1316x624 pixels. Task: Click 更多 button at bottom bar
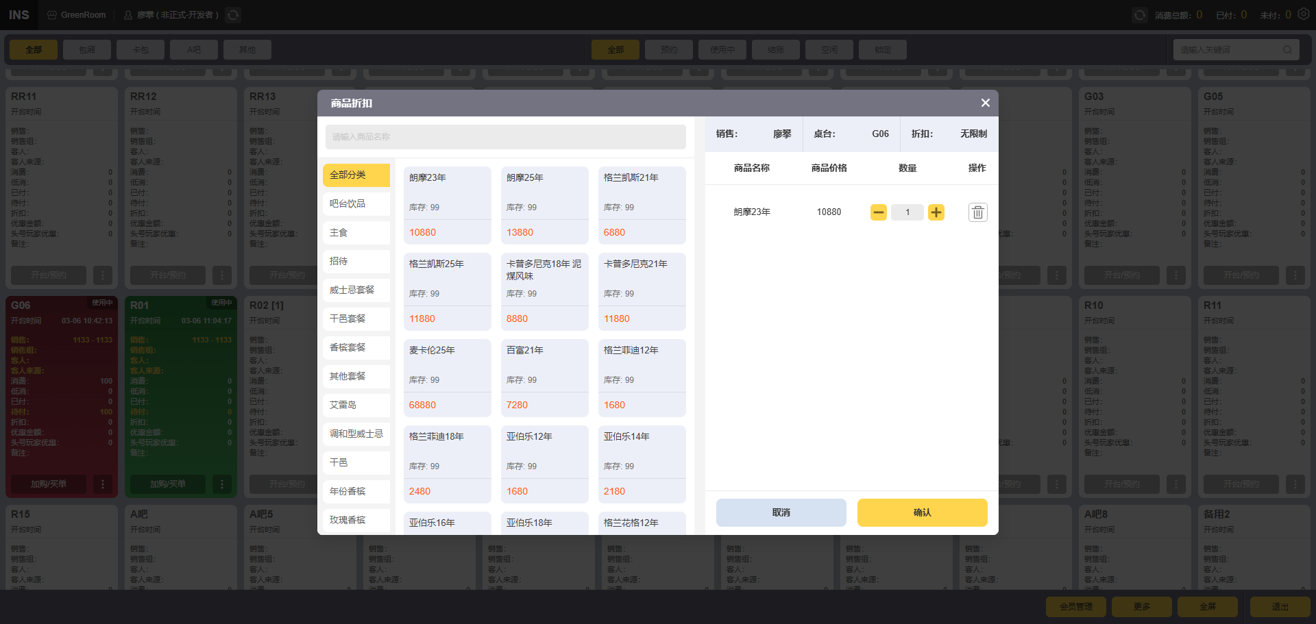[1142, 607]
